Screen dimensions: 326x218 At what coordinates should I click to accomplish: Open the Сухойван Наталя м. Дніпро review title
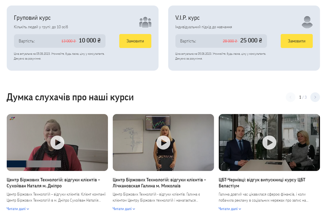pyautogui.click(x=53, y=183)
